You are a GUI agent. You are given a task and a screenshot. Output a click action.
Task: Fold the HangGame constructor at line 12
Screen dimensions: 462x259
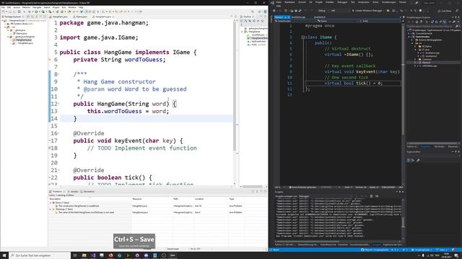[58, 104]
